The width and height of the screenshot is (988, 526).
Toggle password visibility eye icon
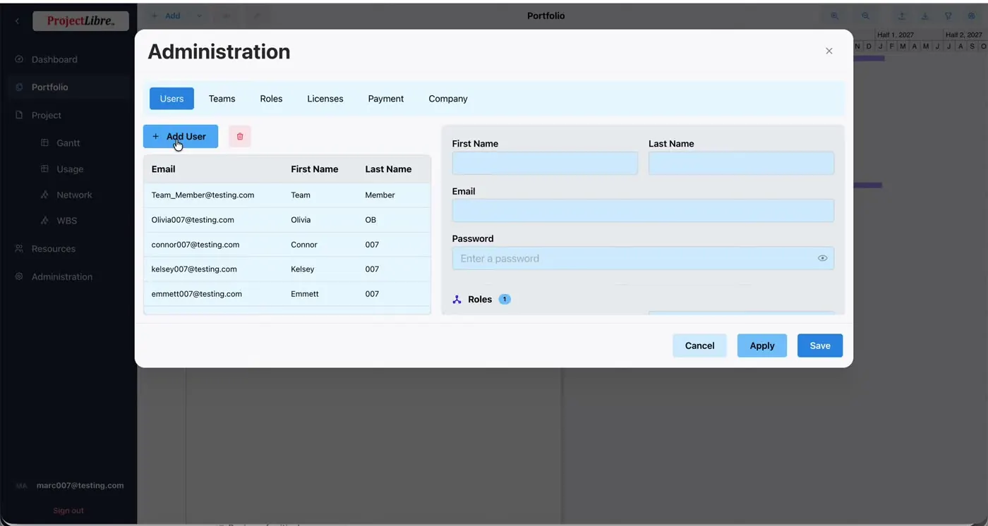822,259
